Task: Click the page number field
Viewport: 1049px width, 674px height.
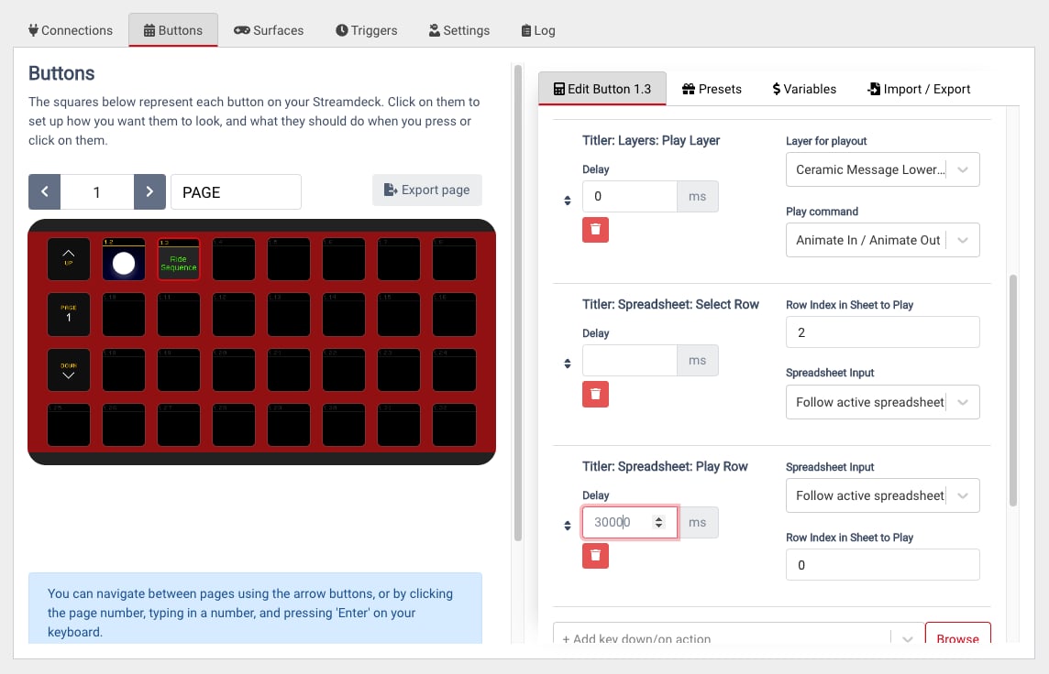Action: [x=97, y=191]
